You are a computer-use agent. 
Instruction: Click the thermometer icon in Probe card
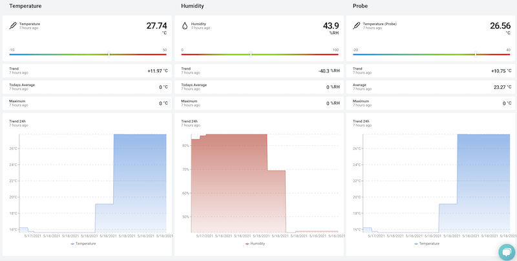357,26
